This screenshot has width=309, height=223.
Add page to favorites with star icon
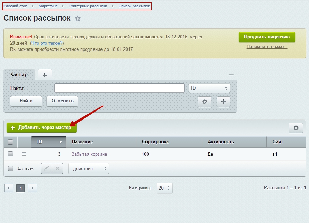click(78, 18)
